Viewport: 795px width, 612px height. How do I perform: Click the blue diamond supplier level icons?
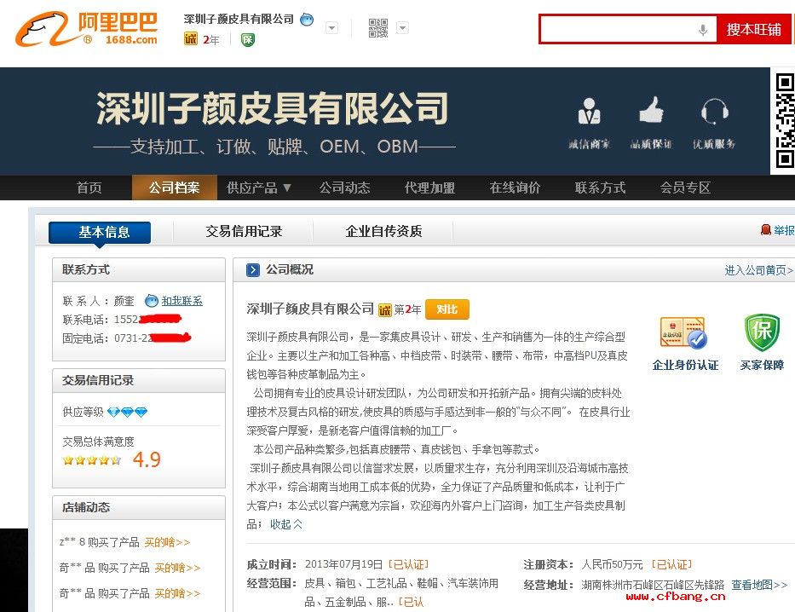tap(127, 412)
